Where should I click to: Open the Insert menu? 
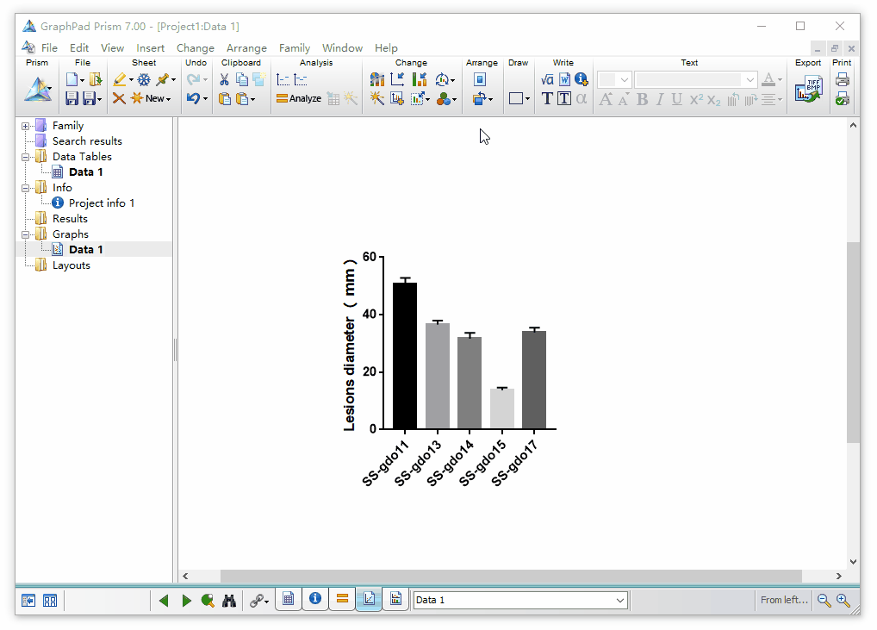point(151,48)
